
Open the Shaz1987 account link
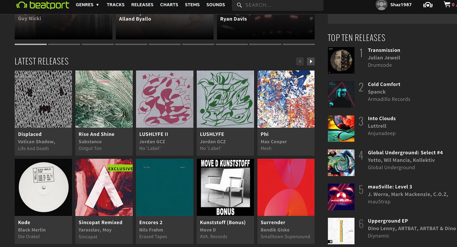pyautogui.click(x=401, y=5)
